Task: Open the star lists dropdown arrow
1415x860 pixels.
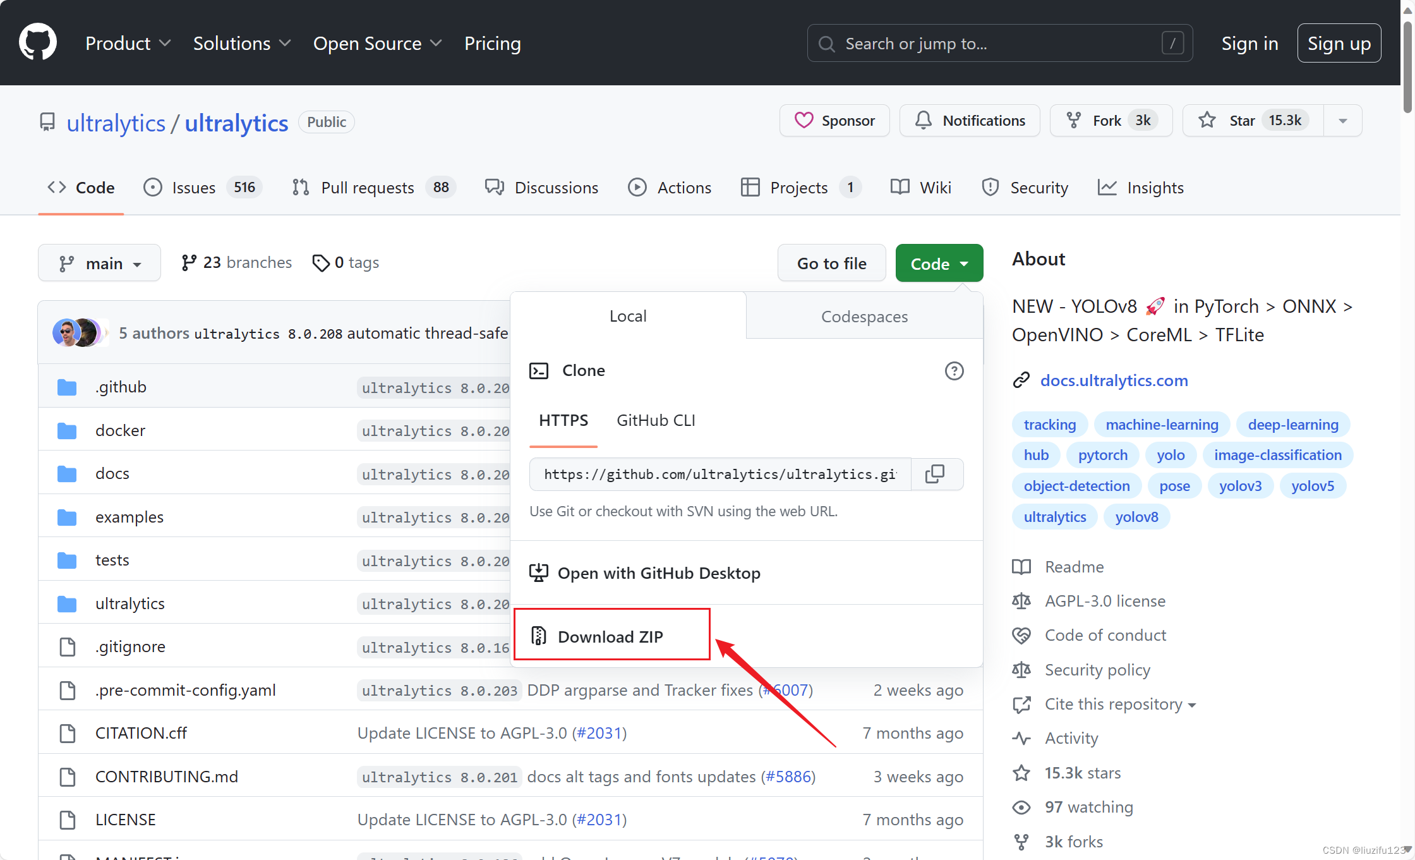Action: [x=1343, y=121]
